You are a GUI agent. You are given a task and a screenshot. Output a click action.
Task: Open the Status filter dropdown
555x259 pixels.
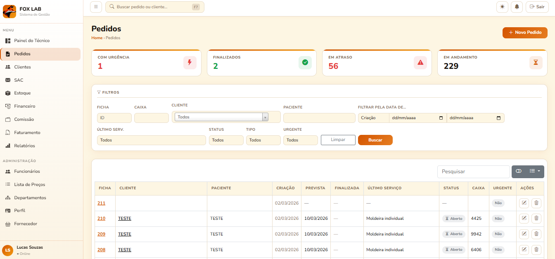226,140
